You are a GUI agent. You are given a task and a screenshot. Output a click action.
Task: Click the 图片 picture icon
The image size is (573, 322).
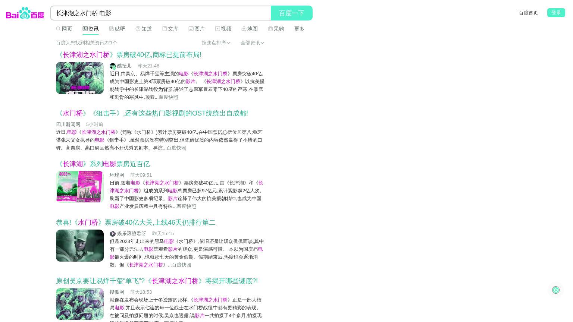(x=191, y=29)
